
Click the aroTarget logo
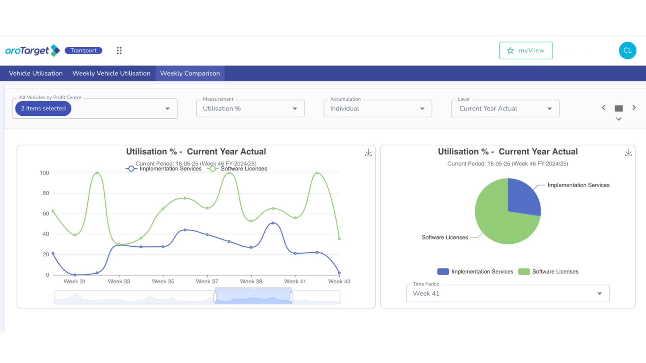pyautogui.click(x=33, y=51)
